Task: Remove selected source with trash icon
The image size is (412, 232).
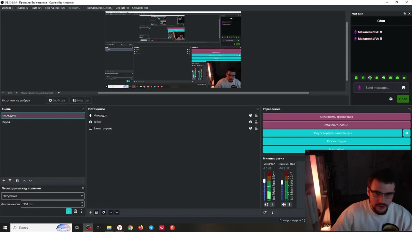Action: (96, 212)
